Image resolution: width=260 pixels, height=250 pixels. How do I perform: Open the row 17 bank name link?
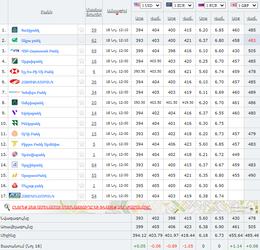(38, 196)
